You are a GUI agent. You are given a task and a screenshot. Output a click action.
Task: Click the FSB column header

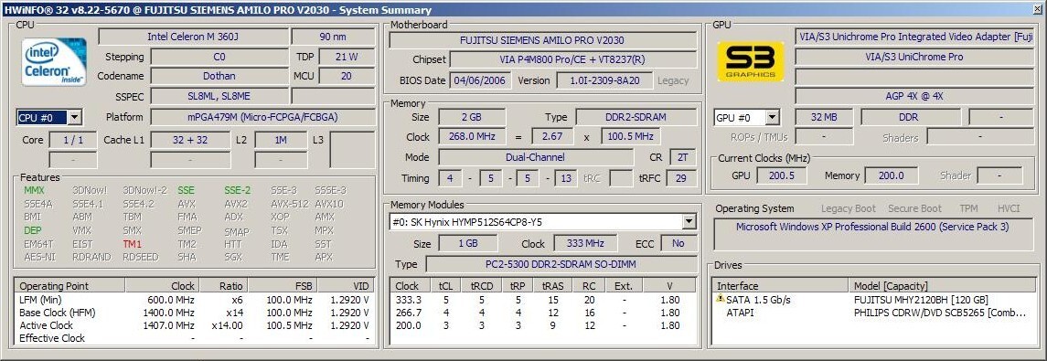point(283,285)
